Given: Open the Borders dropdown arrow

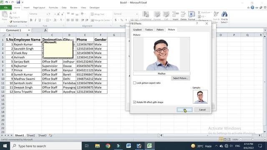Looking at the screenshot, I should [x=50, y=20].
